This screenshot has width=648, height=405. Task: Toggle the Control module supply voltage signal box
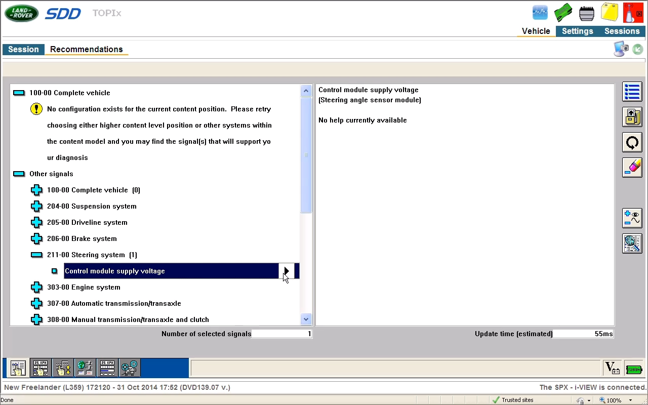coord(54,271)
